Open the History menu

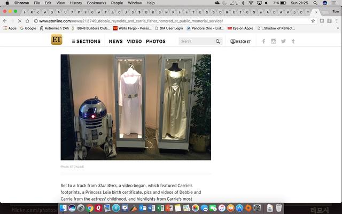[76, 3]
